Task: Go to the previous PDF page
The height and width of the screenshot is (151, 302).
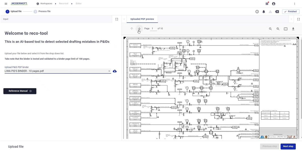Action: 131,29
